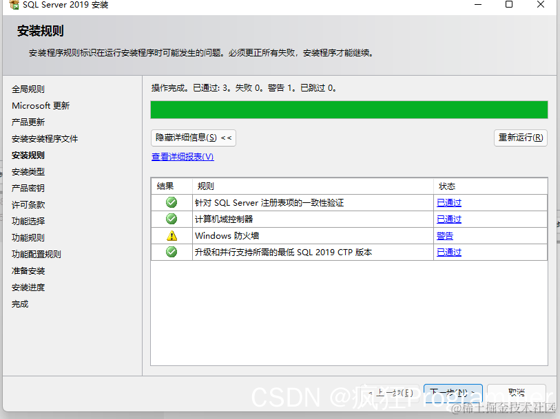The image size is (560, 419).
Task: Click 下一步(N) to continue installation
Action: pyautogui.click(x=453, y=393)
